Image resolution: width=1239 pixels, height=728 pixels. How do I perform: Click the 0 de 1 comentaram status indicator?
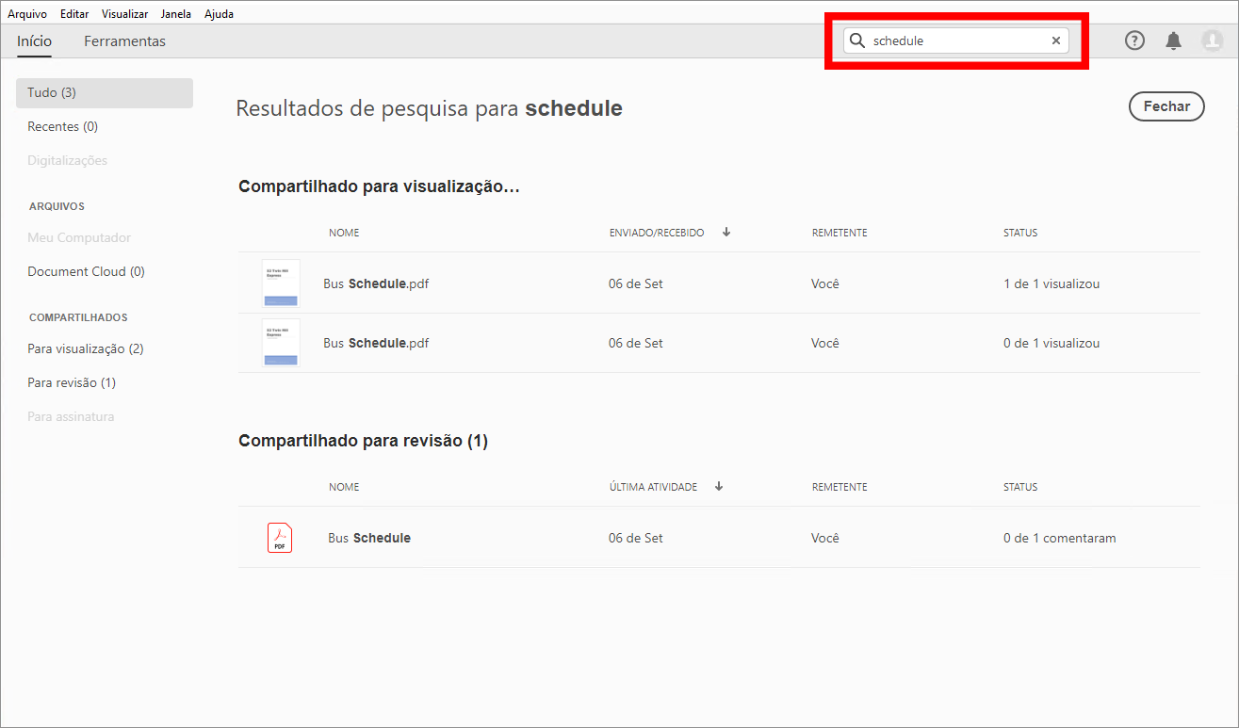[x=1059, y=537]
